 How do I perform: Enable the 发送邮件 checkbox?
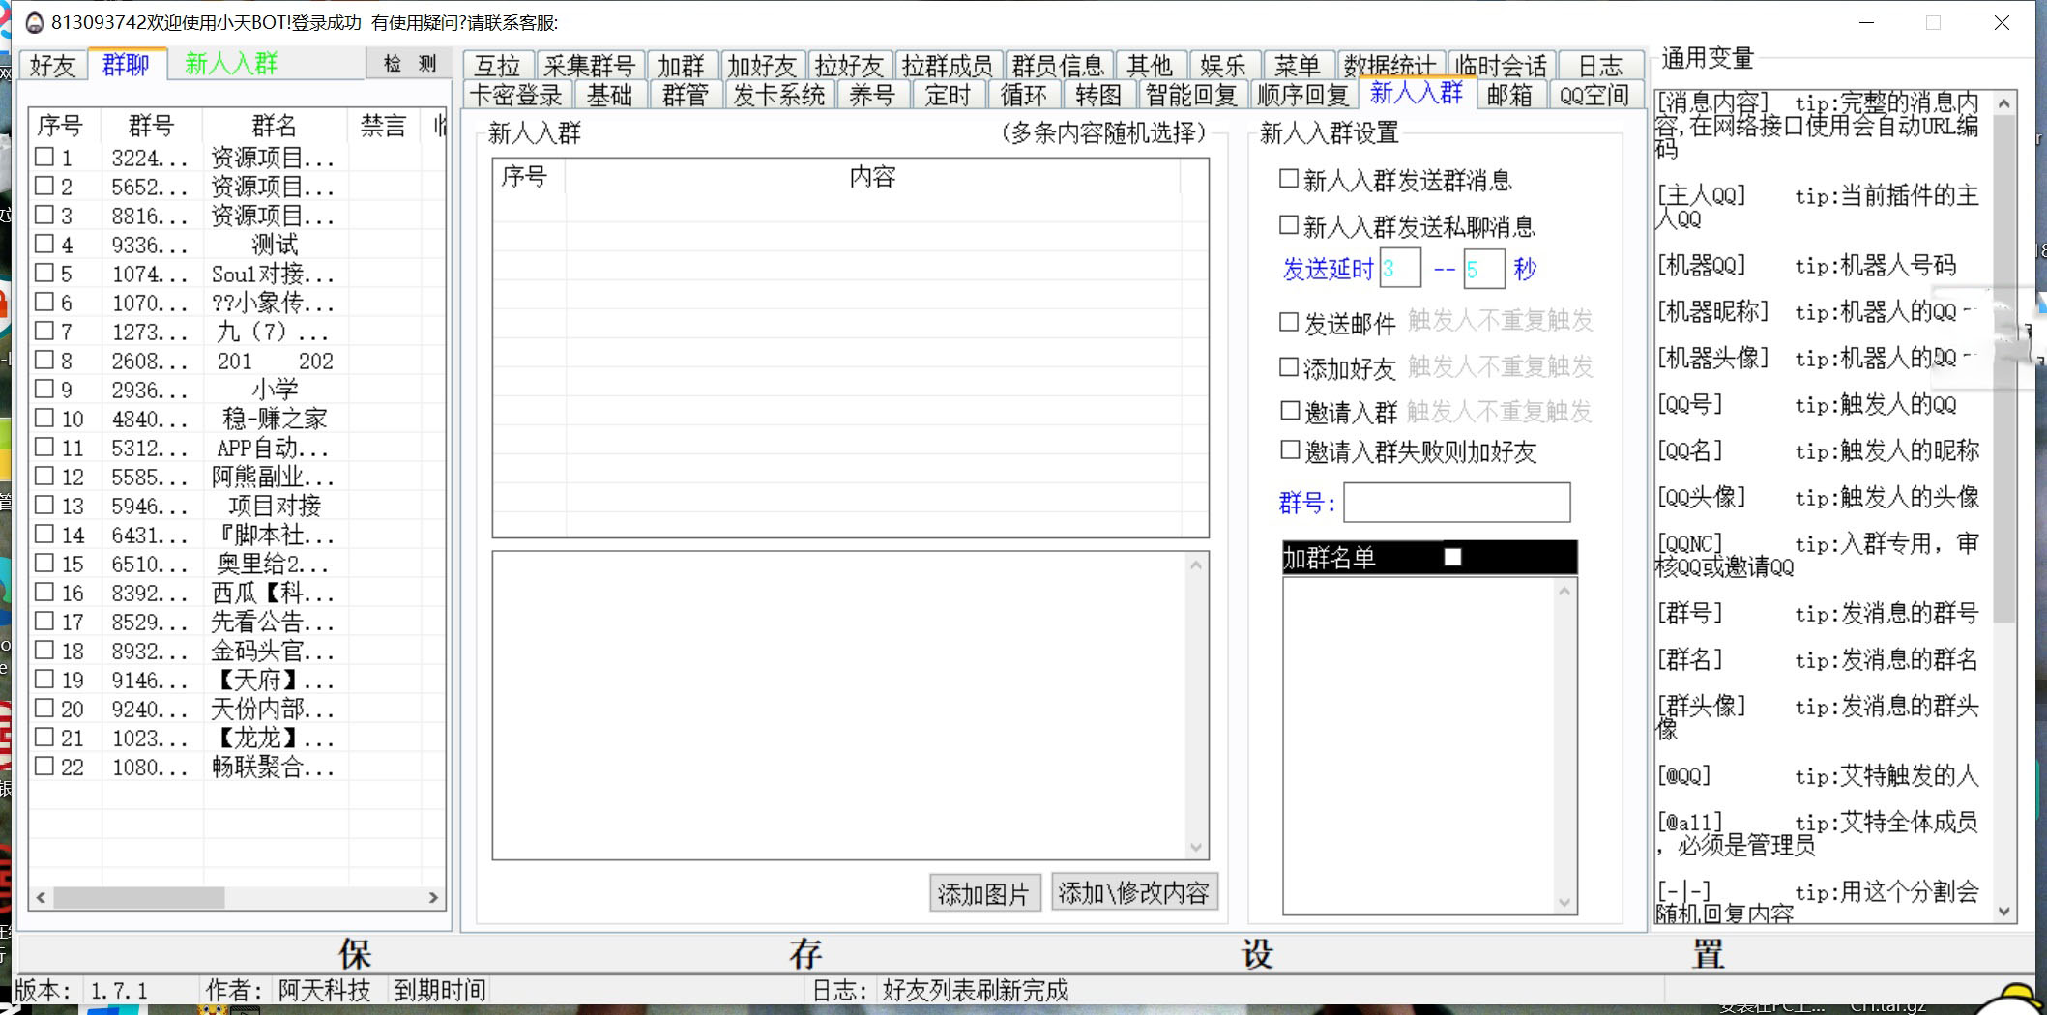(x=1288, y=322)
